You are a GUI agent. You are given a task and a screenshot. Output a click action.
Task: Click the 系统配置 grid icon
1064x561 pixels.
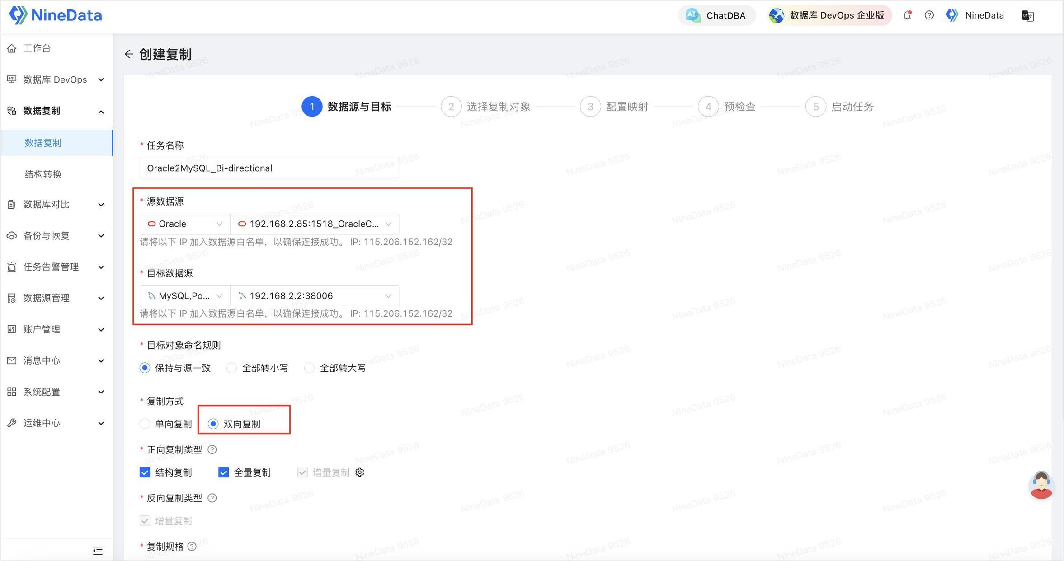12,392
